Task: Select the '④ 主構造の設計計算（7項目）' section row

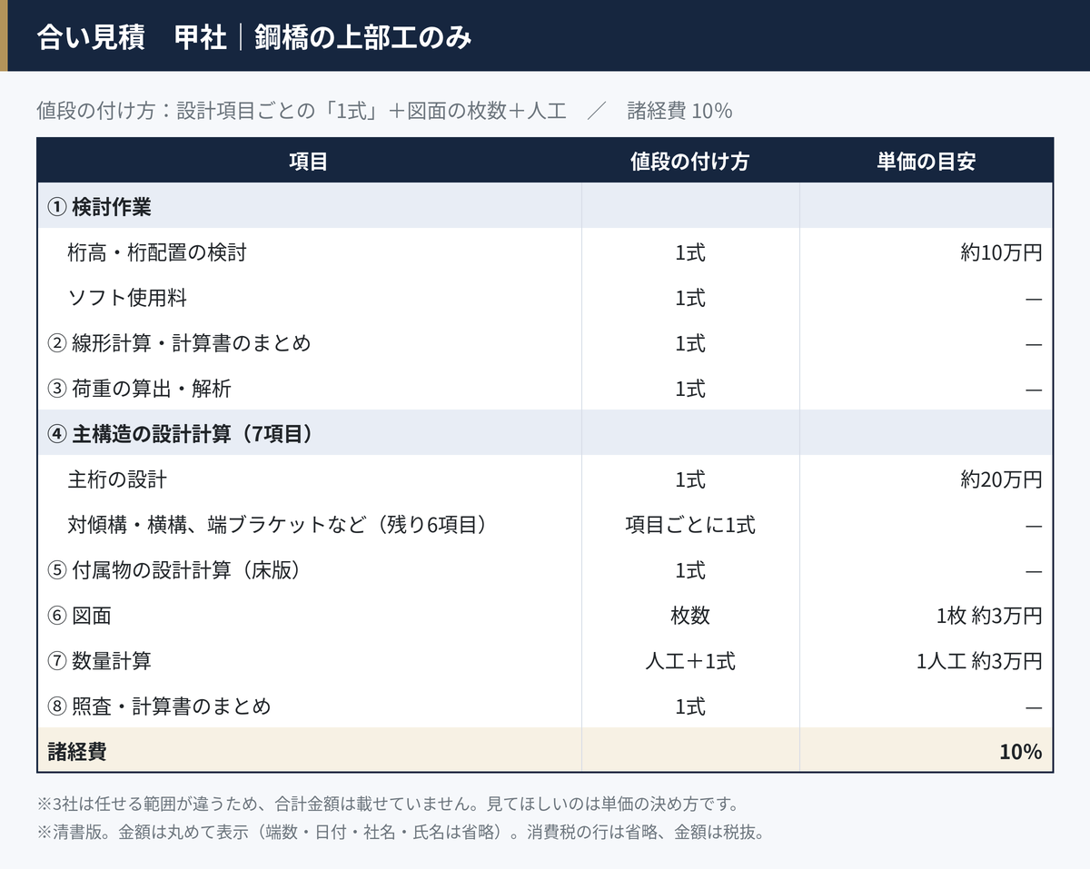Action: coord(545,433)
